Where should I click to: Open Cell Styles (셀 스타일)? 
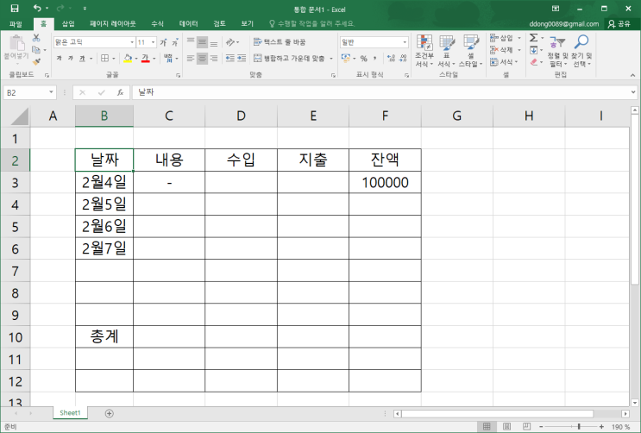click(470, 51)
